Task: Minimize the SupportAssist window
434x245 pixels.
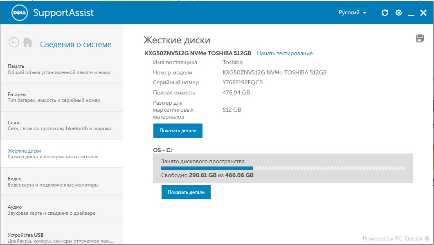Action: coord(411,15)
